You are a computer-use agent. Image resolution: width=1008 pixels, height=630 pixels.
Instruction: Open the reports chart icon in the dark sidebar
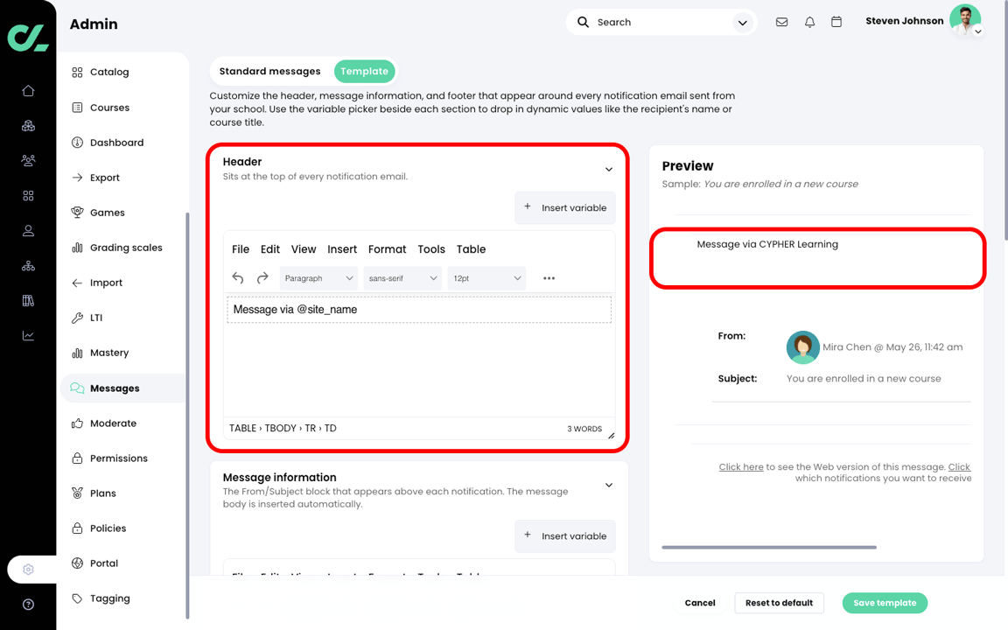pyautogui.click(x=28, y=336)
